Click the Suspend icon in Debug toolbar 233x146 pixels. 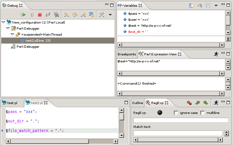(x=32, y=15)
